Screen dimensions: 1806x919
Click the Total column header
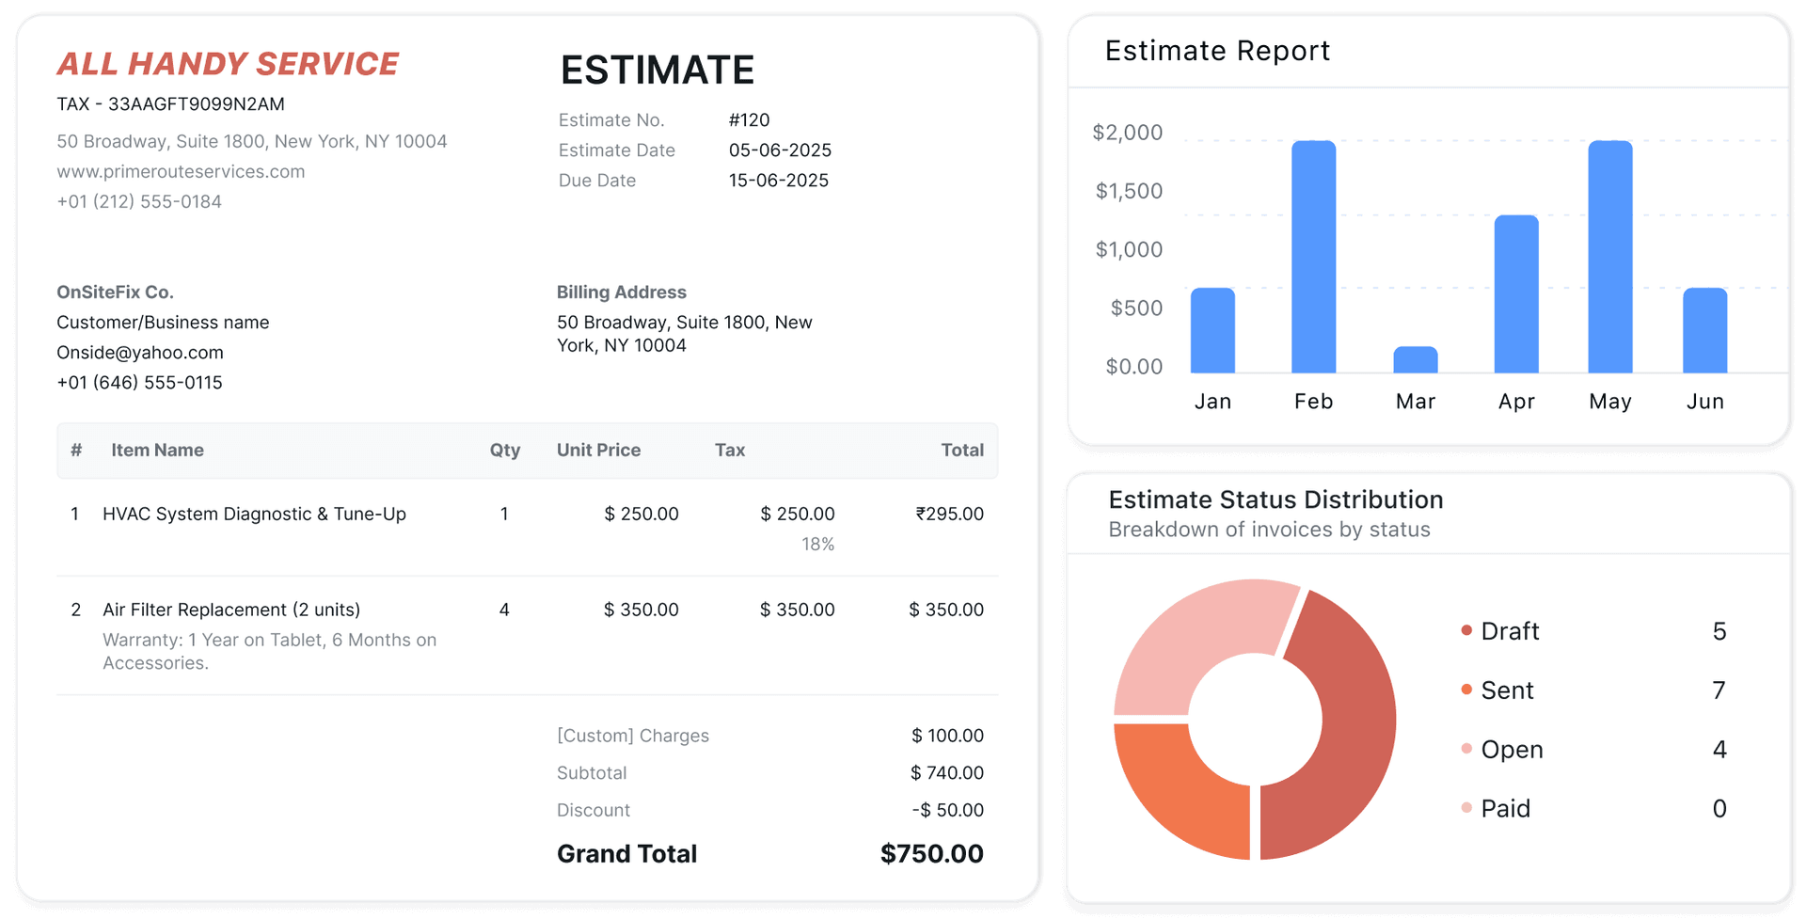point(961,450)
